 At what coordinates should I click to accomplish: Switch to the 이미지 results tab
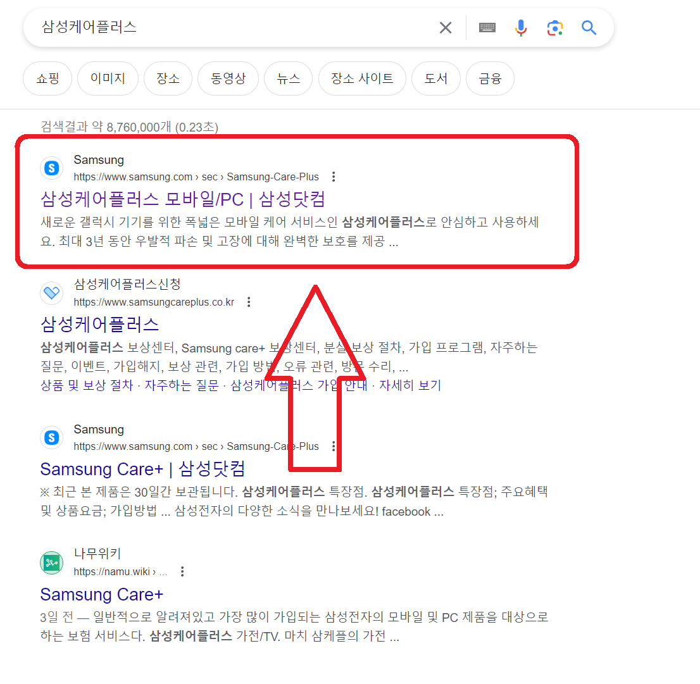(108, 78)
